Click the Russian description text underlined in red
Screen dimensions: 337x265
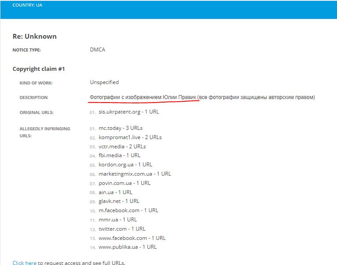pyautogui.click(x=143, y=97)
